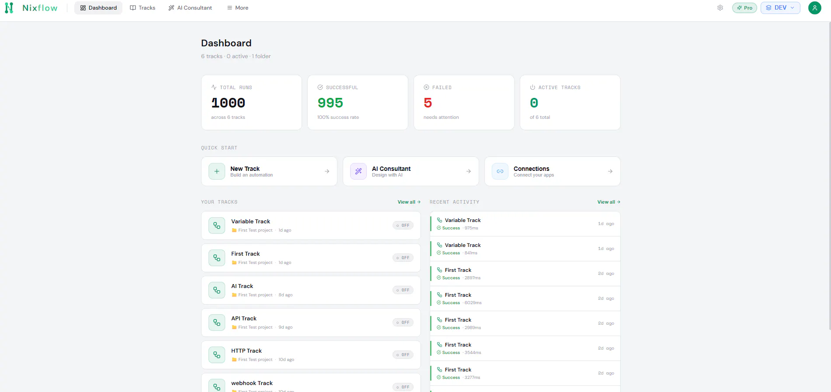Viewport: 831px width, 392px height.
Task: Click the Pro plan badge
Action: click(x=744, y=8)
